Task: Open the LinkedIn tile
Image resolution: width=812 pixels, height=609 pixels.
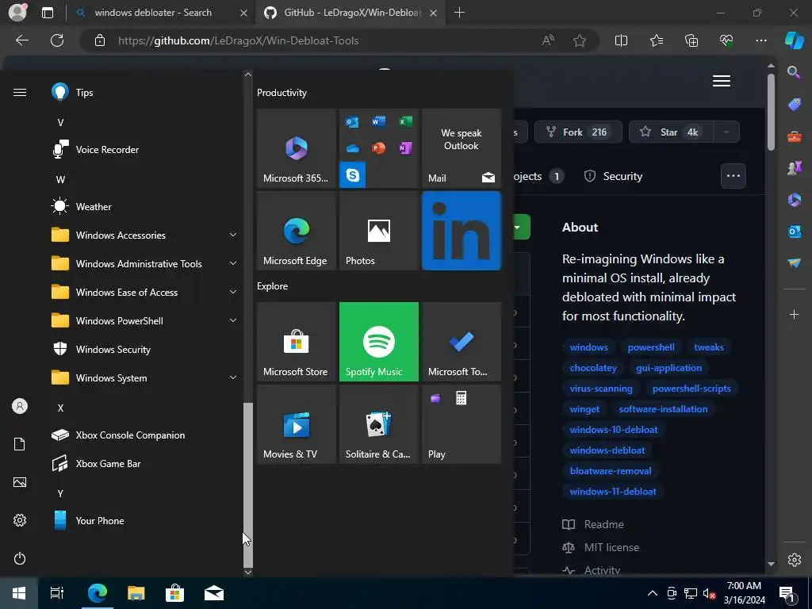Action: tap(462, 231)
